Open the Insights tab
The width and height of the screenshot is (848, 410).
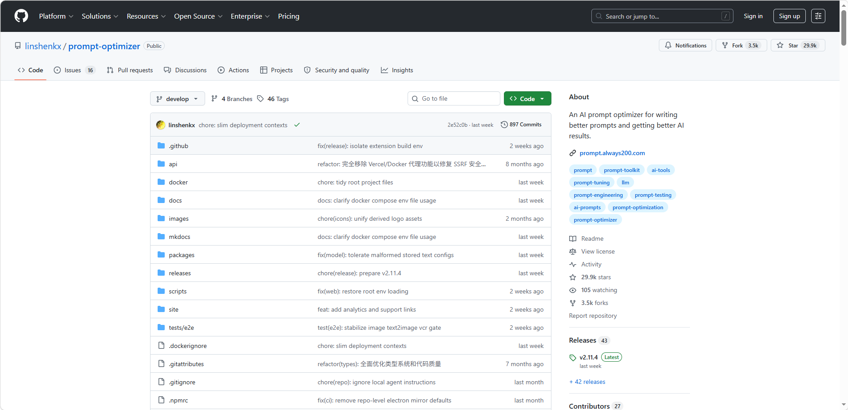[397, 70]
